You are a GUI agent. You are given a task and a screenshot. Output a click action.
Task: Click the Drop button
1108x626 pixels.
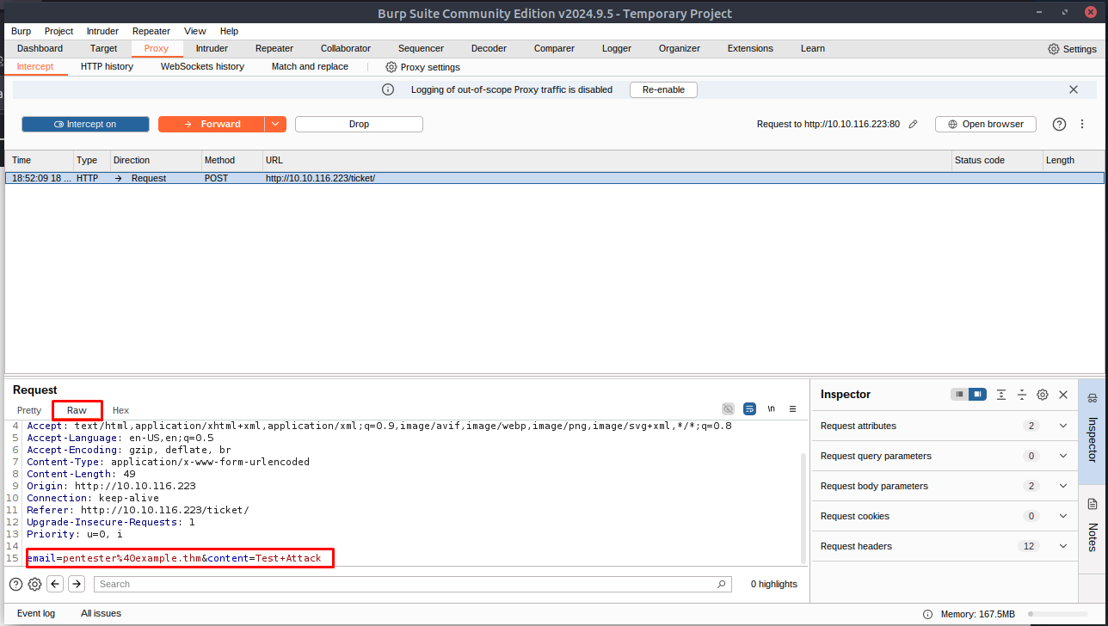tap(359, 125)
